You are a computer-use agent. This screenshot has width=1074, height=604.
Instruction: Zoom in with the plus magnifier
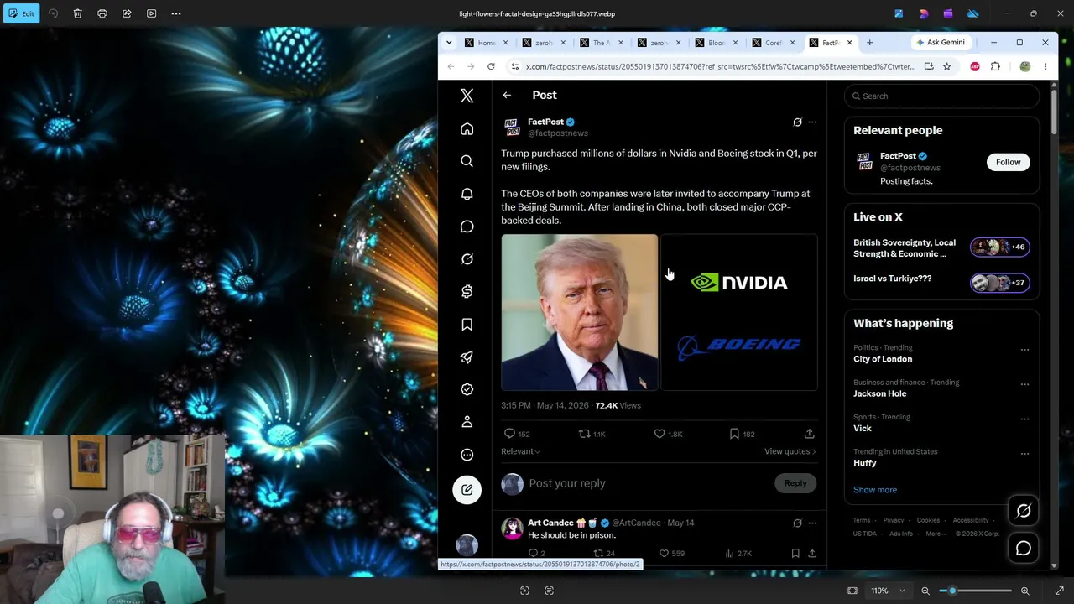(x=1024, y=591)
